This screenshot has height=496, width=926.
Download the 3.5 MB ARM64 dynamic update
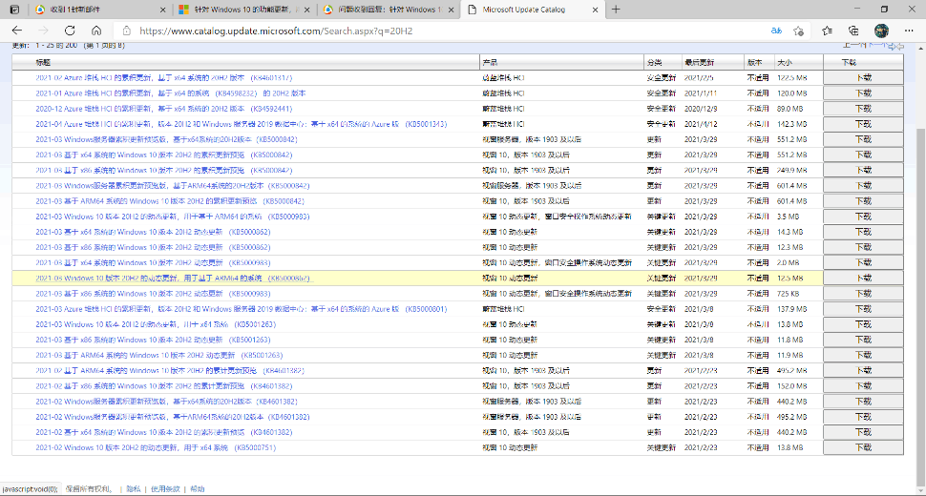863,217
